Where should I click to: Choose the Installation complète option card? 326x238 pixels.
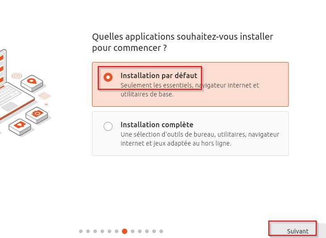190,134
